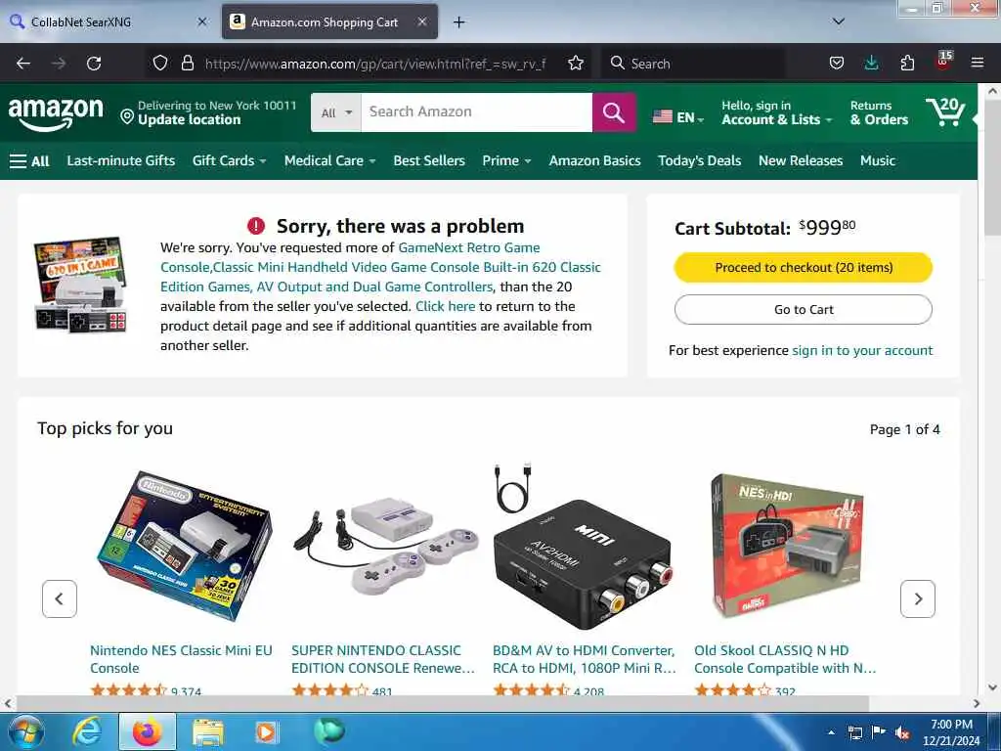Follow the Click here link in error message
Viewport: 1001px width, 751px height.
[x=445, y=306]
